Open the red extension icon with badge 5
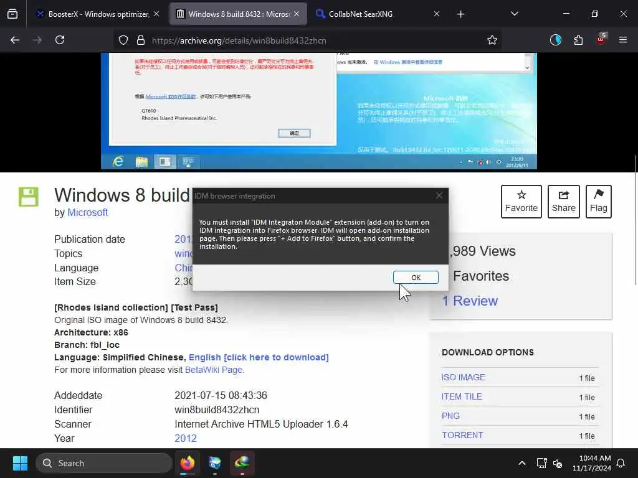 pos(601,39)
